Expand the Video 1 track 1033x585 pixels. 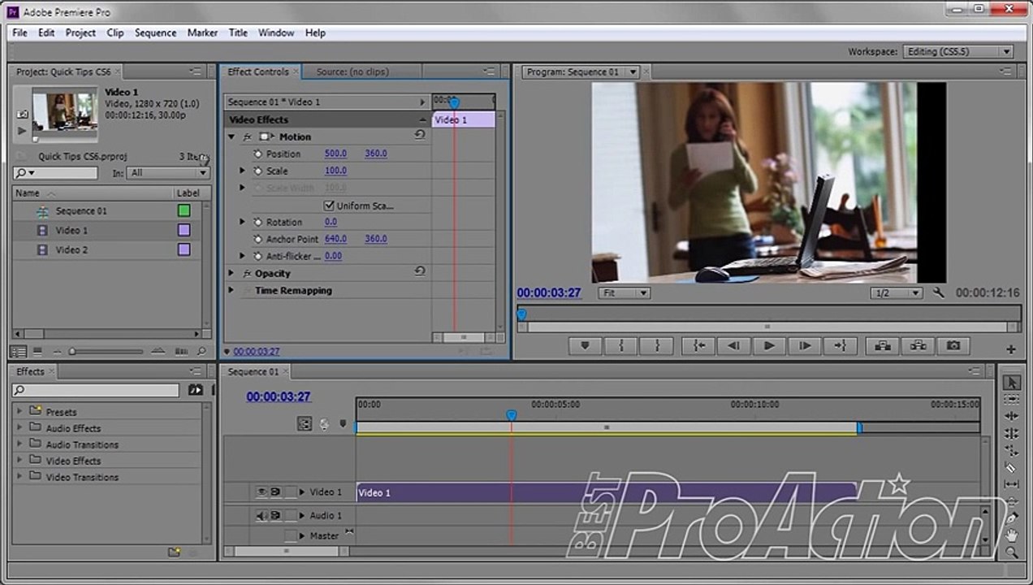tap(303, 492)
